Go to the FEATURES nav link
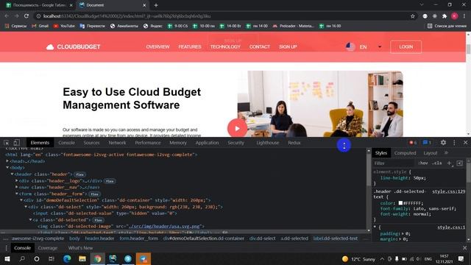 [190, 47]
